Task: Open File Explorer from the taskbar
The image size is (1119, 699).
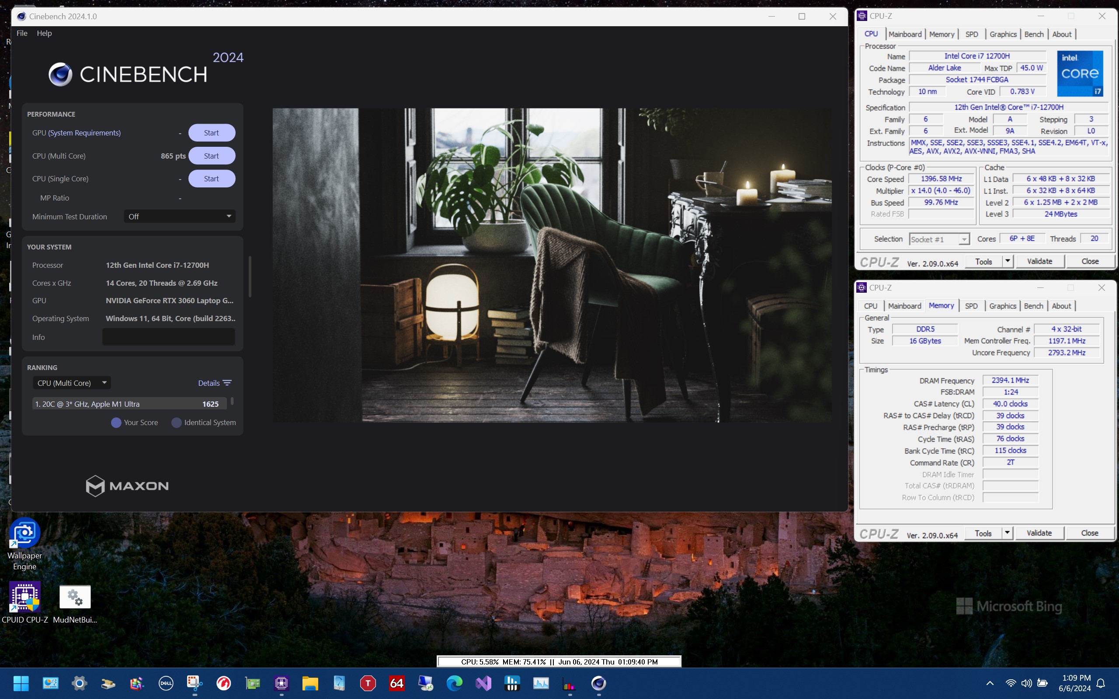Action: [x=310, y=683]
